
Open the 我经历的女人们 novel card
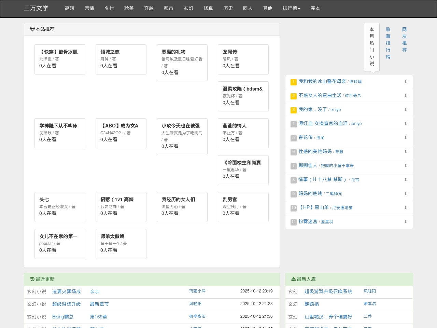tap(182, 207)
